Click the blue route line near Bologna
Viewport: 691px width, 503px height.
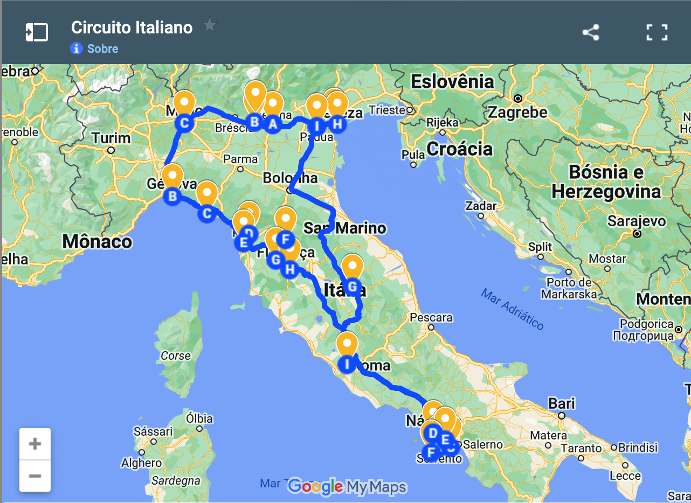[x=292, y=190]
